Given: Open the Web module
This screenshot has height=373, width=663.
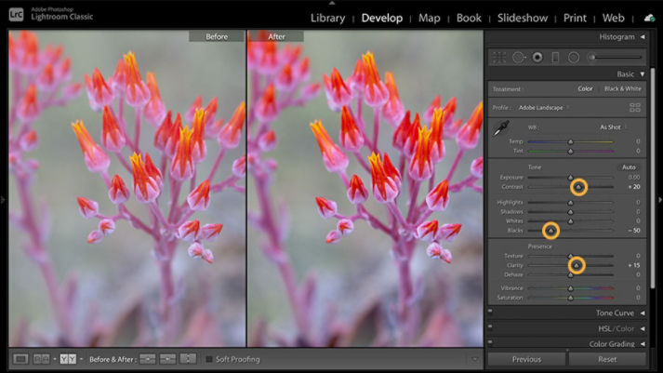Looking at the screenshot, I should click(613, 19).
